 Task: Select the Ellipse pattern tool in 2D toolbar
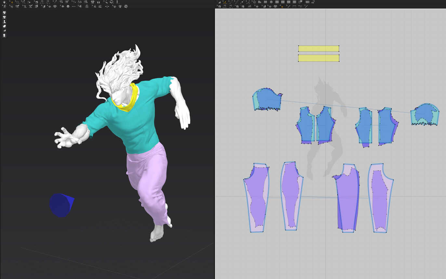(271, 2)
